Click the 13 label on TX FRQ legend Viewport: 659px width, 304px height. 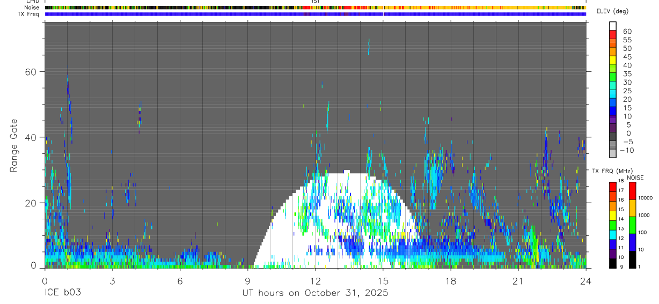tap(621, 228)
